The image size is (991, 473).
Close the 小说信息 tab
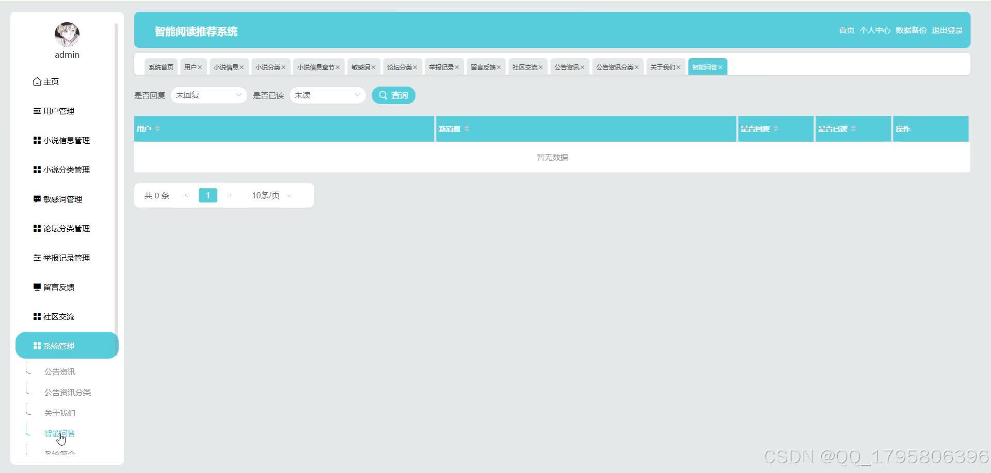(x=241, y=67)
